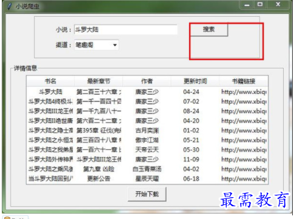Select the book starting with 当斗罗大陆回到
Viewport: 294px width, 219px height.
50,178
